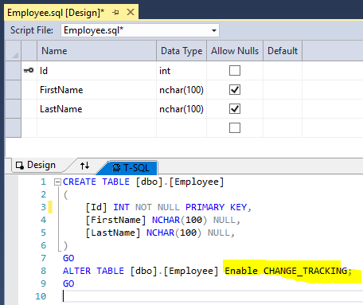
Task: Click the Default column header
Action: point(283,51)
